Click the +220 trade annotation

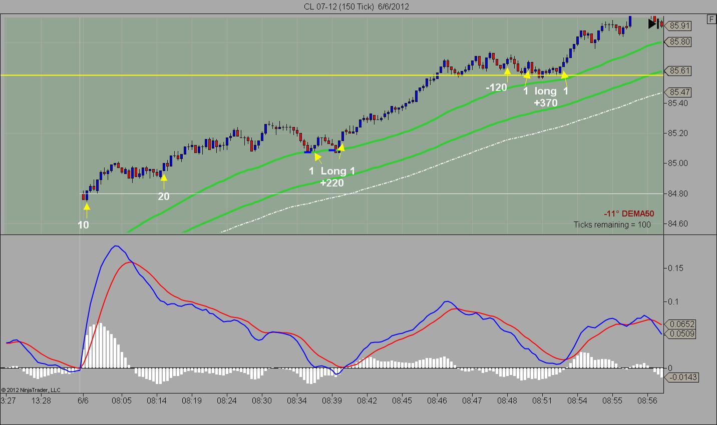point(332,183)
